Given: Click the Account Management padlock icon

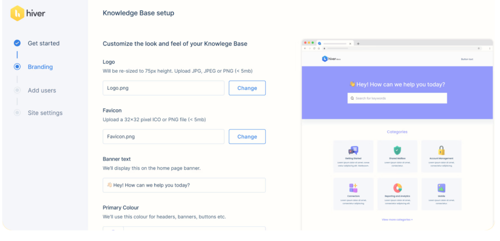Looking at the screenshot, I should pos(441,150).
